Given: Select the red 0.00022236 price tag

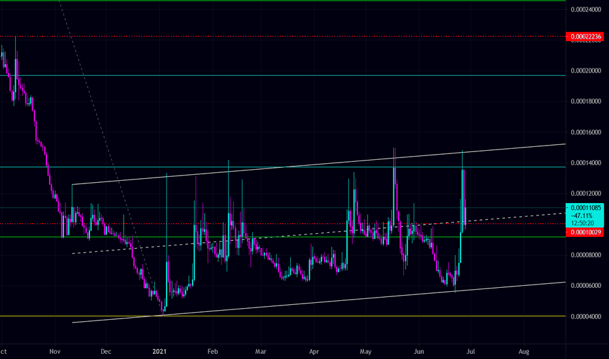Looking at the screenshot, I should click(x=585, y=37).
